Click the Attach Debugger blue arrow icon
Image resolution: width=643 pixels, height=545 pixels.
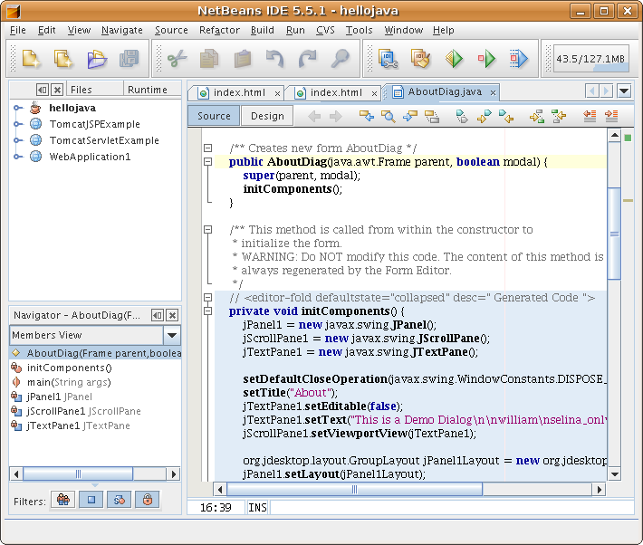[519, 59]
